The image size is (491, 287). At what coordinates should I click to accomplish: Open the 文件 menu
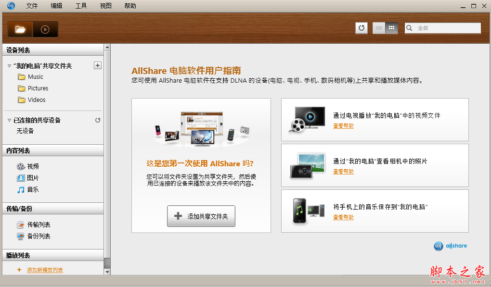tap(32, 6)
